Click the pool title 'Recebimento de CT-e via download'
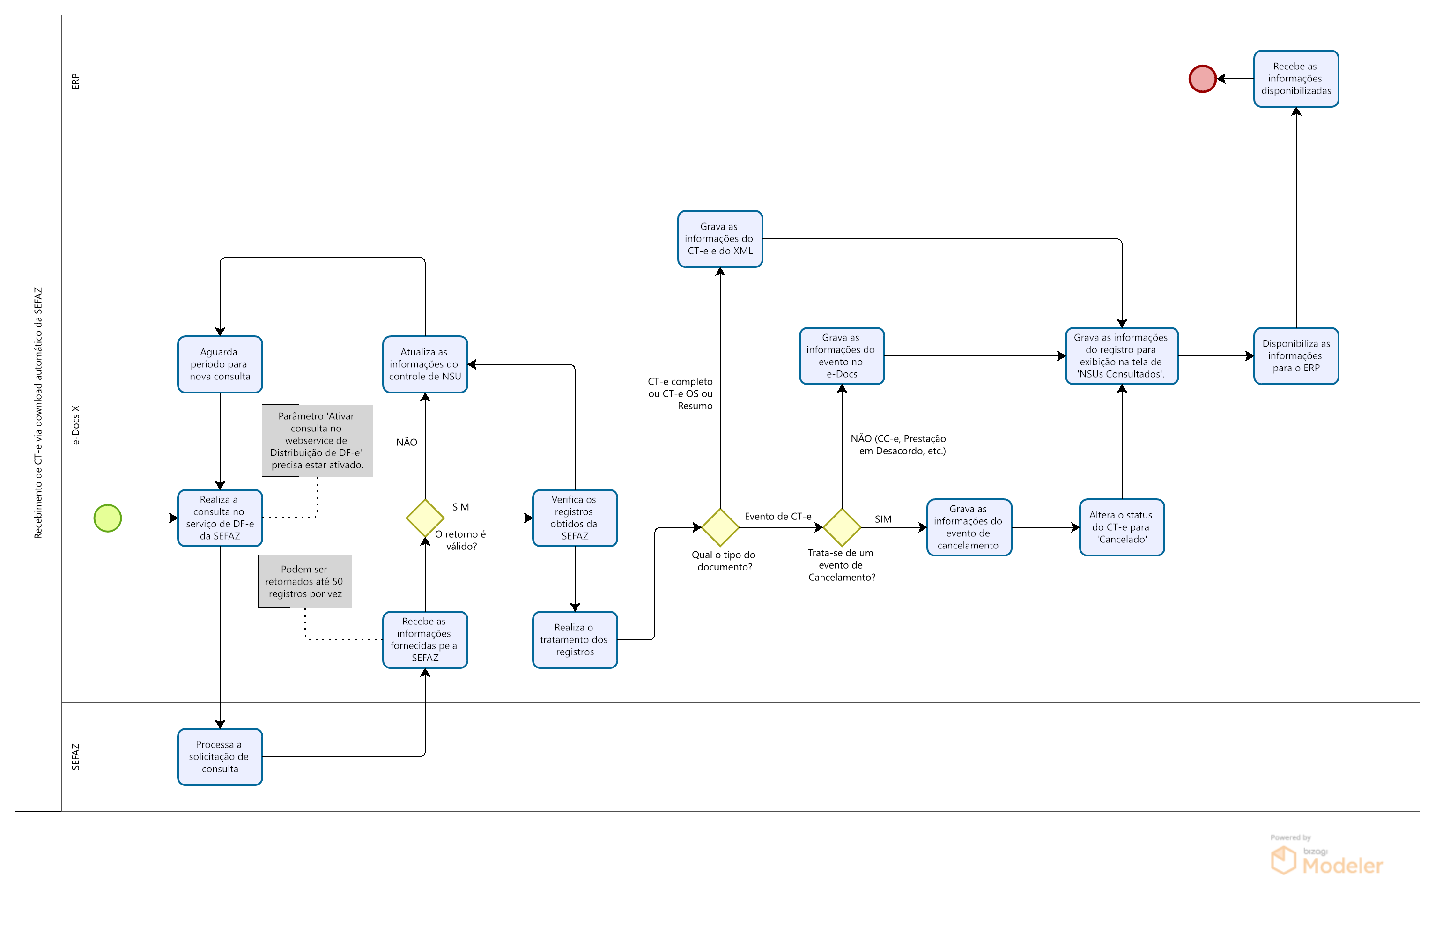 pyautogui.click(x=38, y=413)
